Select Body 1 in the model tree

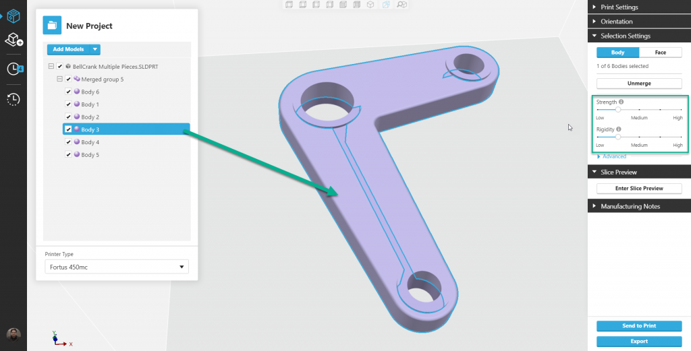coord(90,104)
